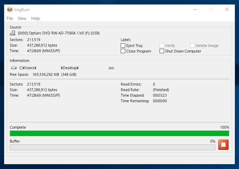
Task: Click the Read Errors value 0
Action: pyautogui.click(x=154, y=84)
